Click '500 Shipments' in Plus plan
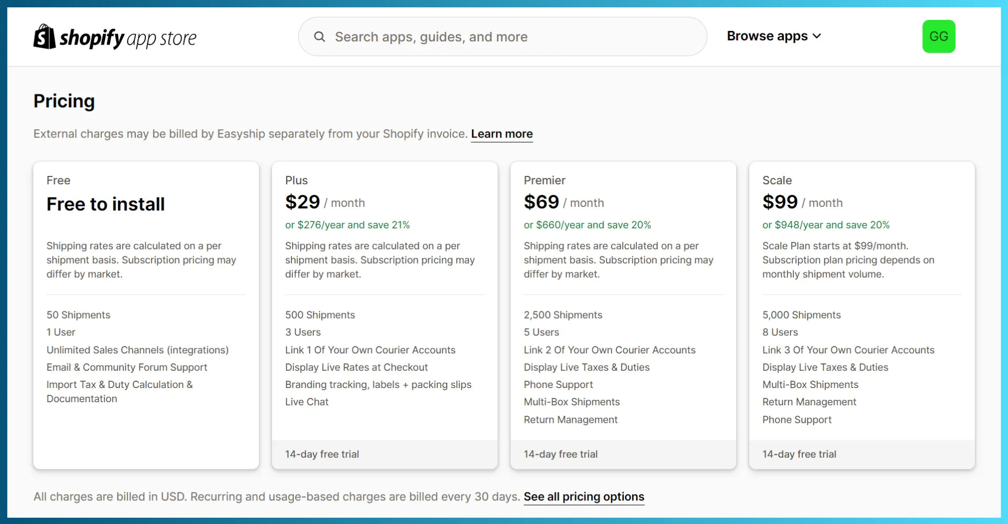This screenshot has height=524, width=1008. tap(320, 315)
